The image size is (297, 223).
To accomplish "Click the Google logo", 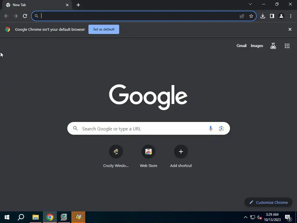I will pyautogui.click(x=148, y=97).
